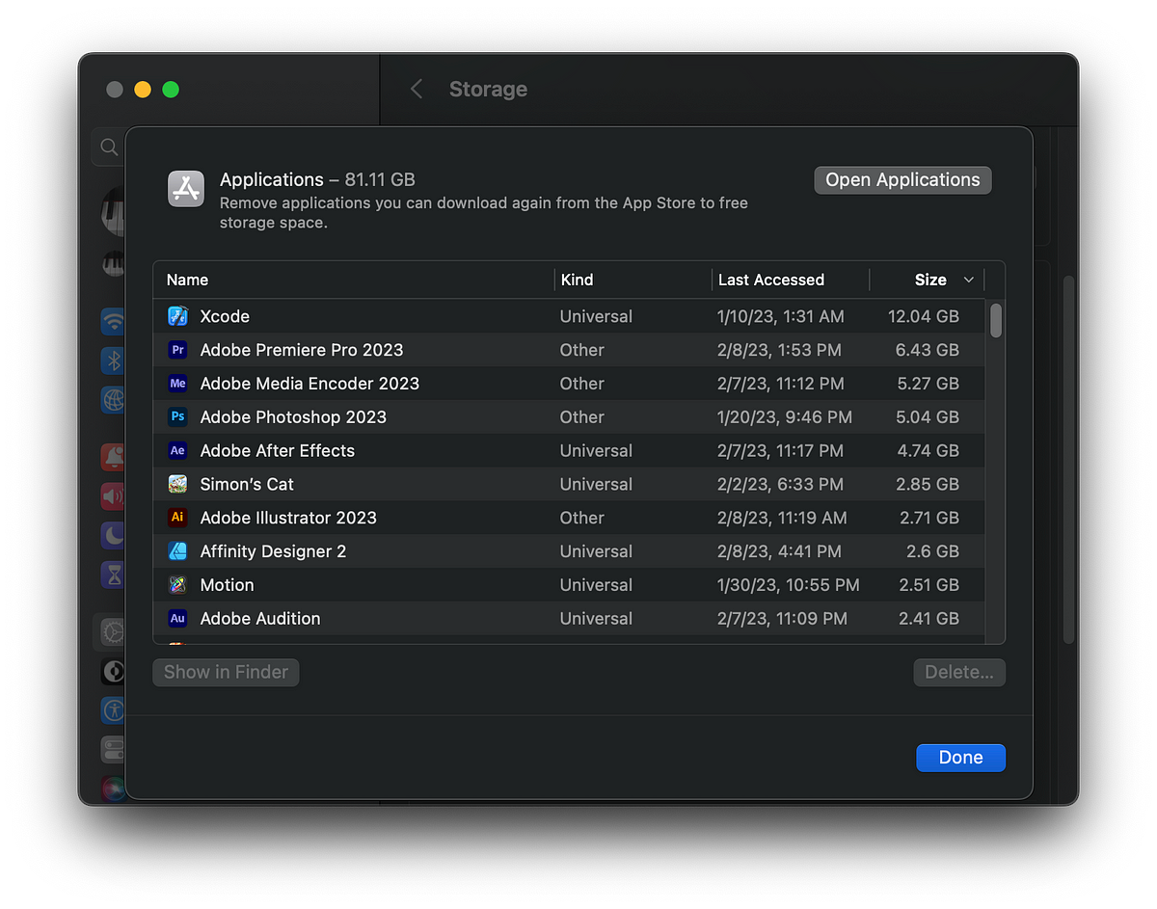Image resolution: width=1157 pixels, height=909 pixels.
Task: Click the application list scrollbar thumb
Action: coord(996,320)
